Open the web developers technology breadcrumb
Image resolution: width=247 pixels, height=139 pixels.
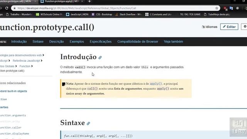click(x=21, y=55)
